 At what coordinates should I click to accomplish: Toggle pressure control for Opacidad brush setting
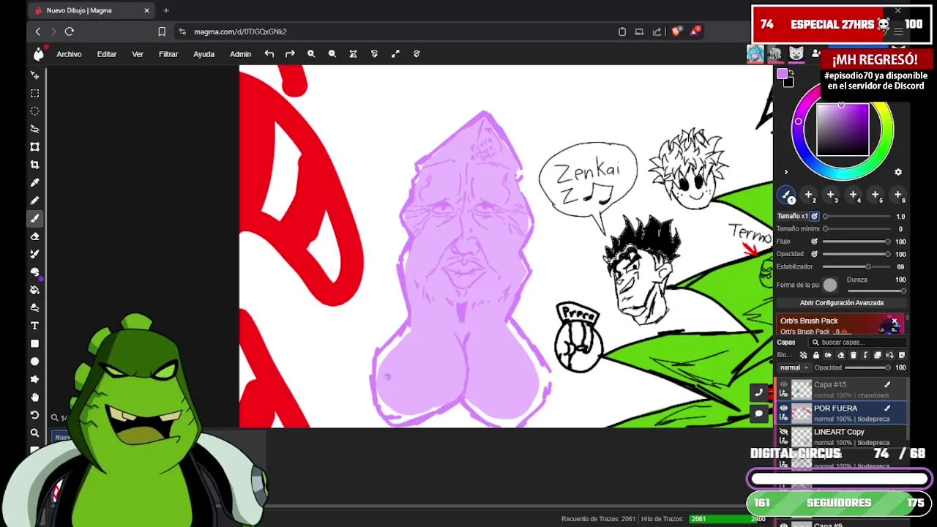[814, 254]
